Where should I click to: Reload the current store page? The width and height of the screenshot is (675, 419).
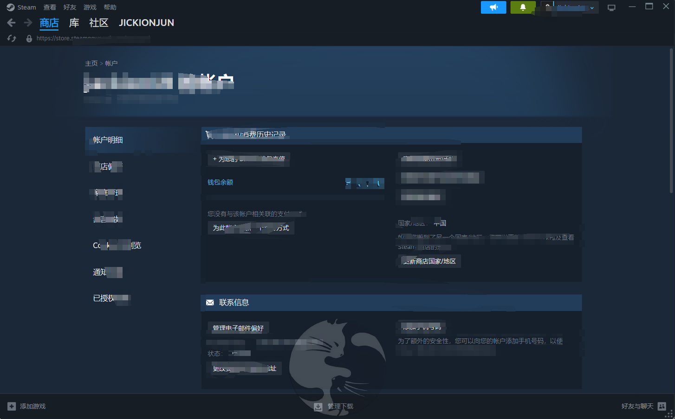(12, 38)
